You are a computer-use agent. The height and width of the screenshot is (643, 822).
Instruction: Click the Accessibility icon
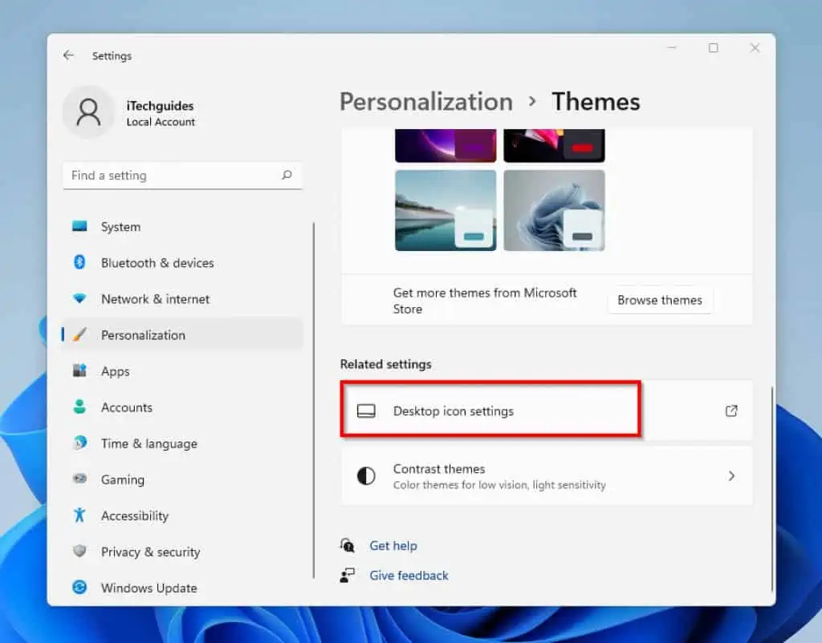coord(81,516)
